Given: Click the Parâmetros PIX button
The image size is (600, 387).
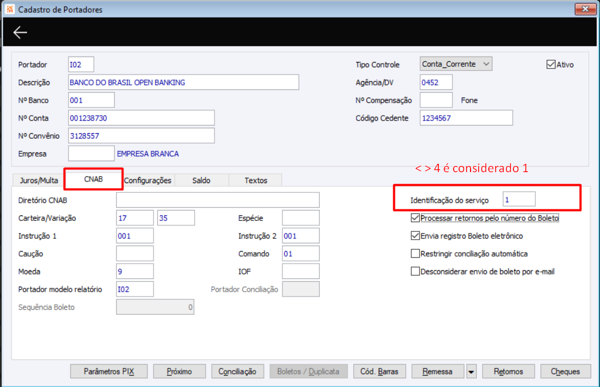Looking at the screenshot, I should [x=109, y=371].
